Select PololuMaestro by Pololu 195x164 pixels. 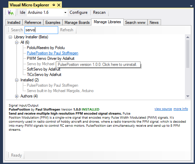tap(46, 48)
